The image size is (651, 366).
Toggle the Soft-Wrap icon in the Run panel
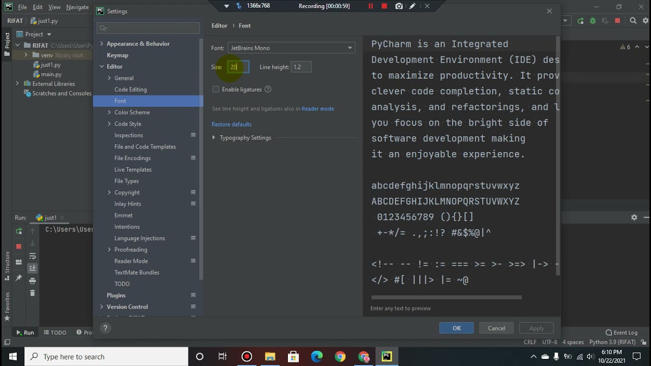[33, 256]
